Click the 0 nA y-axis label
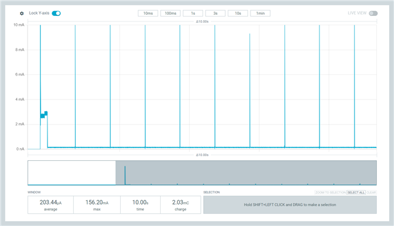The width and height of the screenshot is (394, 226). click(20, 149)
